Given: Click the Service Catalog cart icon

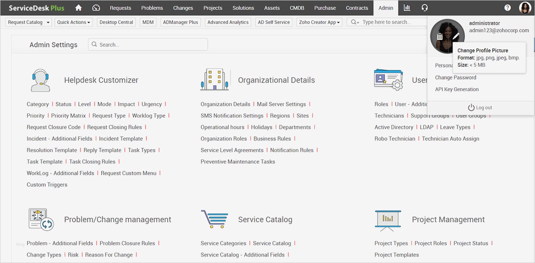Looking at the screenshot, I should click(214, 219).
